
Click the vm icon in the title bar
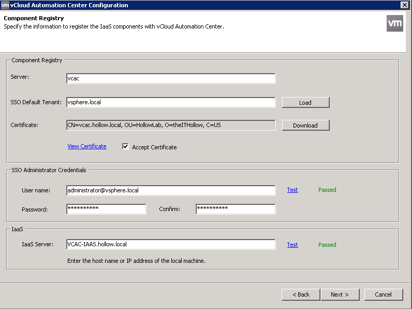tap(5, 5)
